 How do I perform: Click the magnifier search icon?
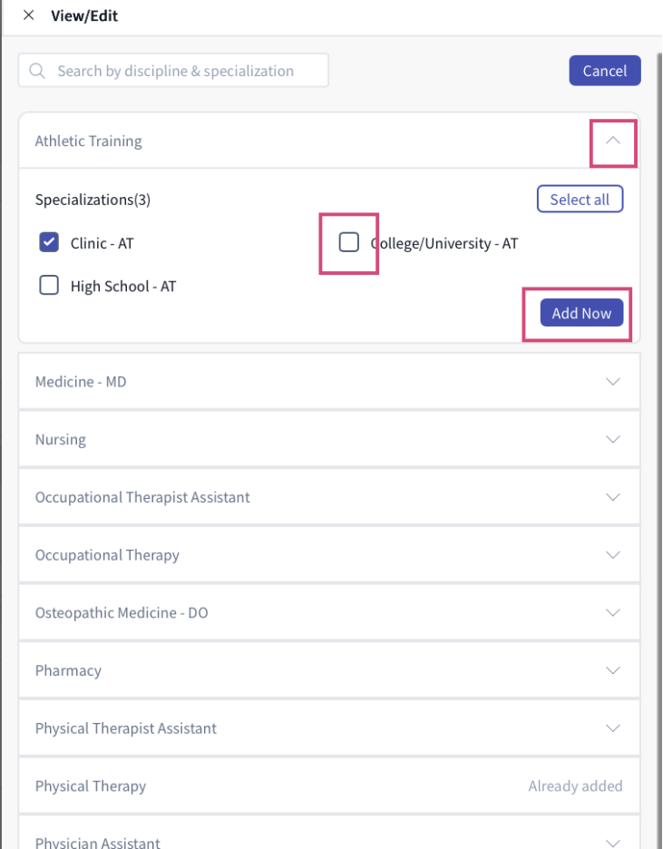(x=37, y=71)
